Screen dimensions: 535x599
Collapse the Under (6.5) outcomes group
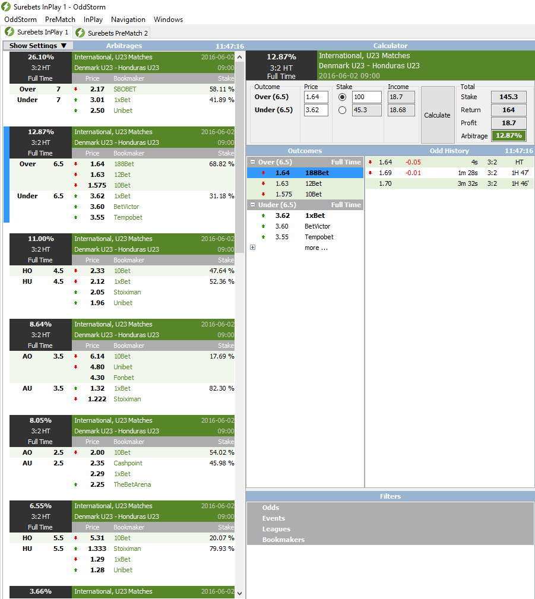252,205
